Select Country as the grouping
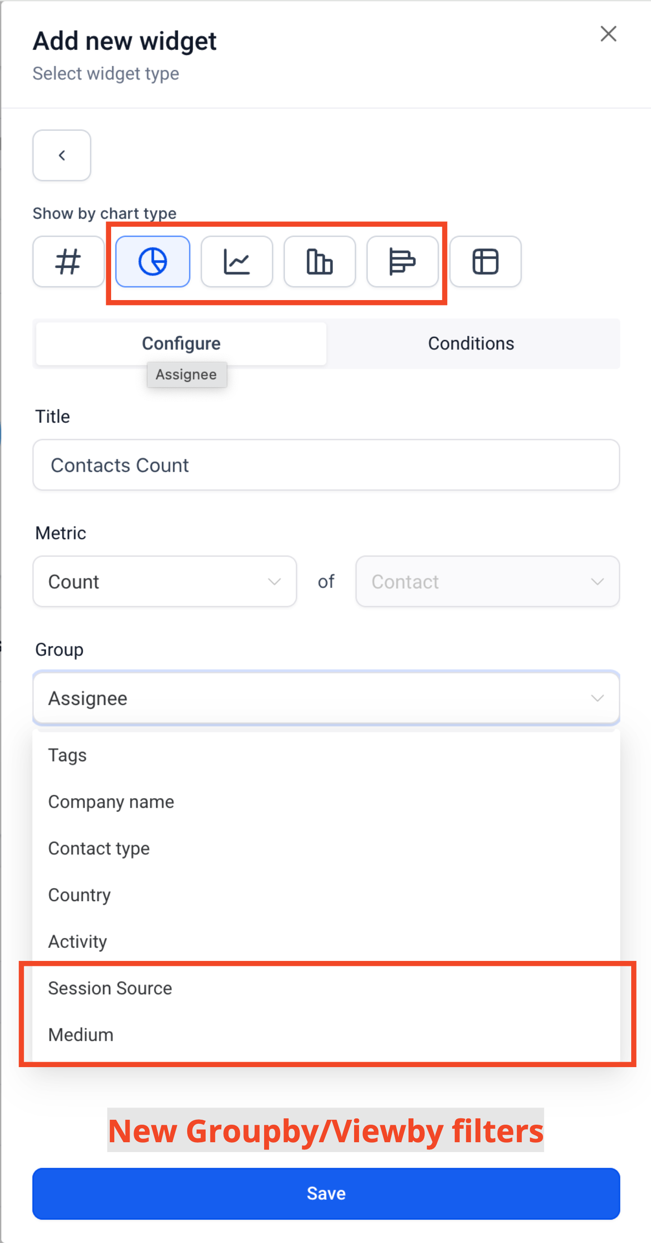The width and height of the screenshot is (651, 1243). [80, 895]
